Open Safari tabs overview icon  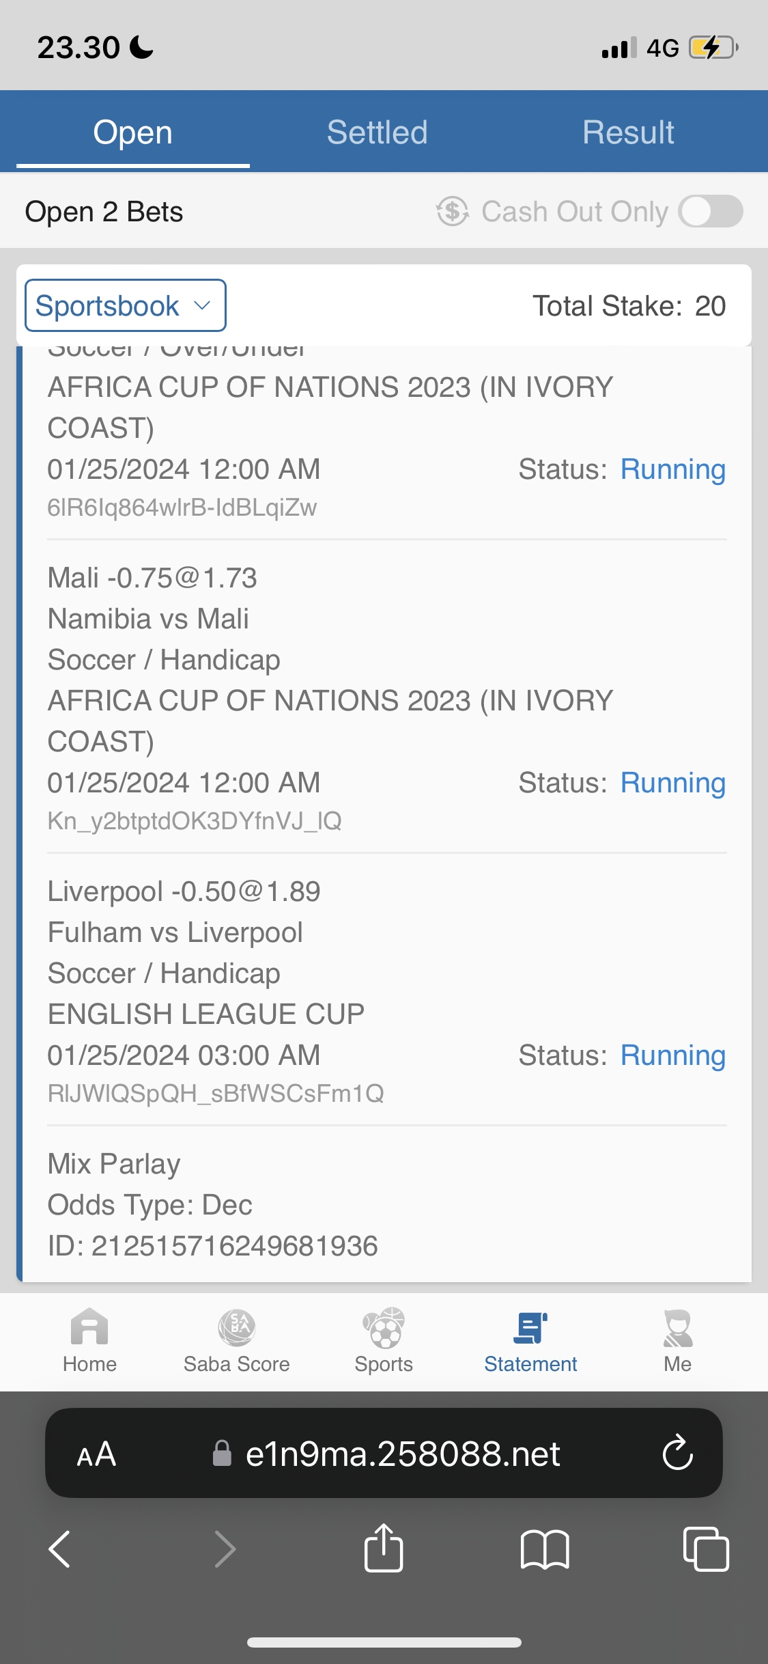coord(705,1548)
